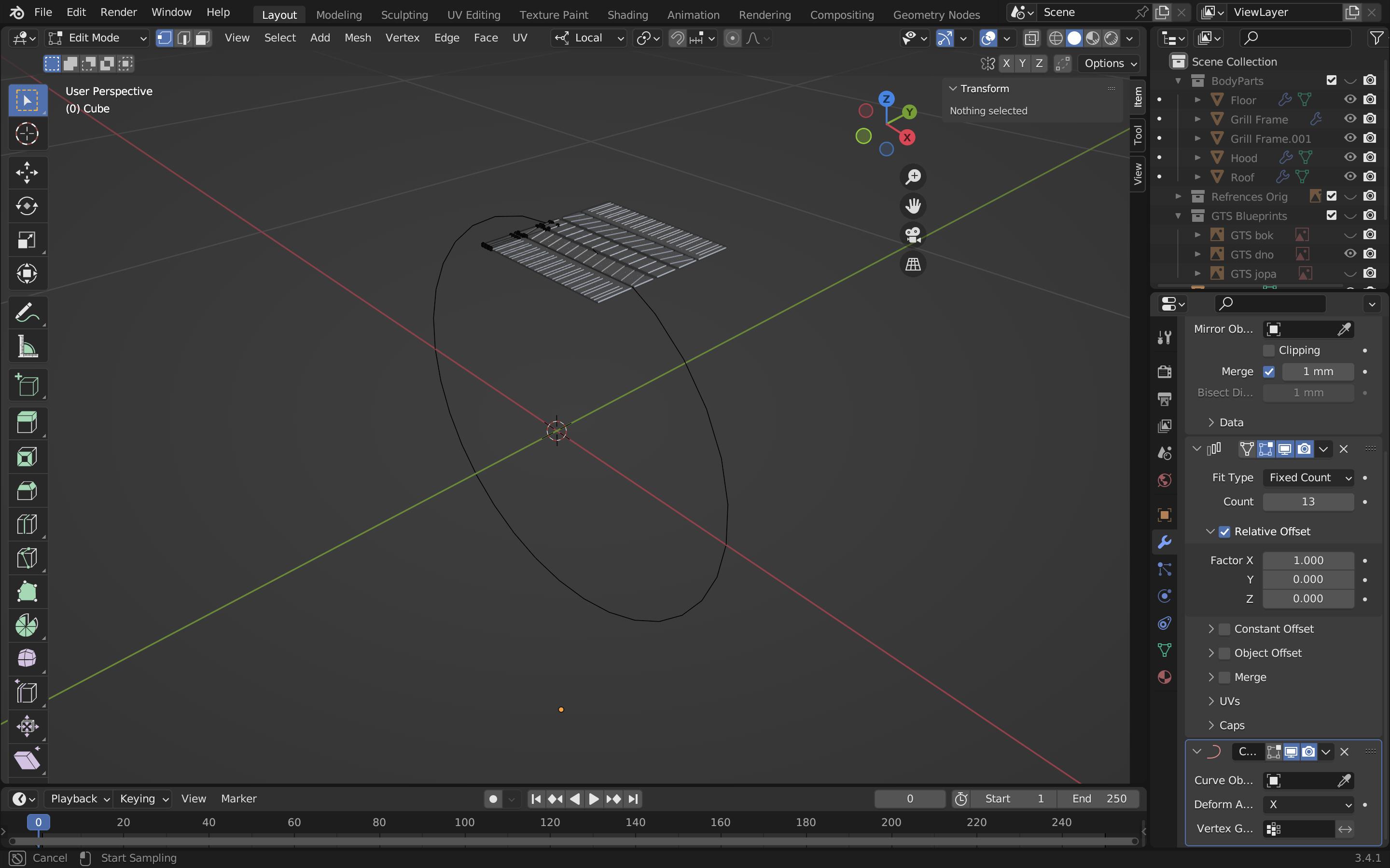The image size is (1390, 868).
Task: Enable Object Offset checkbox
Action: click(1224, 653)
